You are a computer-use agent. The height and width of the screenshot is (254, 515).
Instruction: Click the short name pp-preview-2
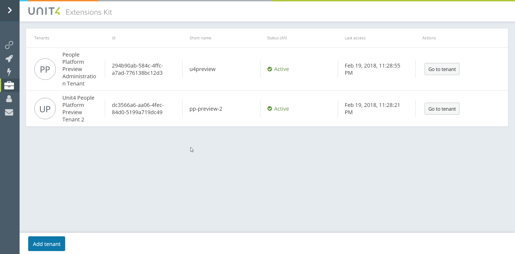(x=206, y=109)
